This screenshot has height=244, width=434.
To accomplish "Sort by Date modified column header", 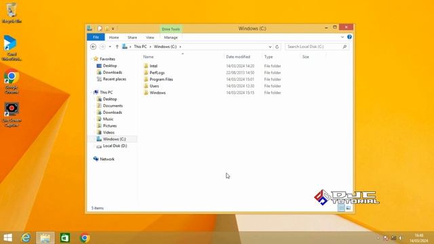I will [x=238, y=57].
